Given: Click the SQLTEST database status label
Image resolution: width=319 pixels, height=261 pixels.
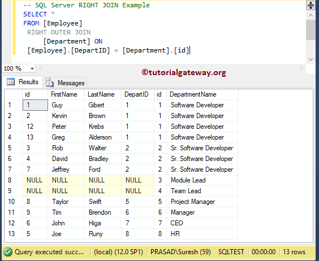Looking at the screenshot, I should [231, 252].
